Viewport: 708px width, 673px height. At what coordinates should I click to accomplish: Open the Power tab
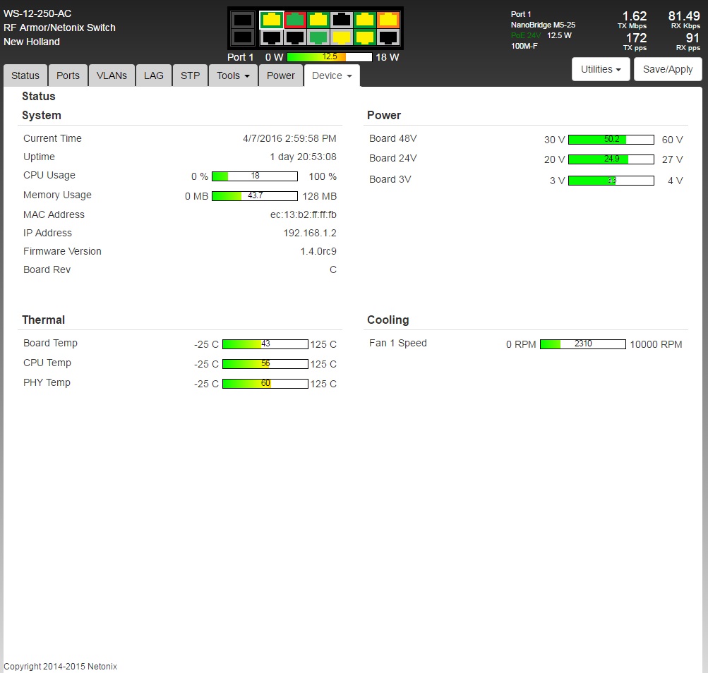point(281,75)
